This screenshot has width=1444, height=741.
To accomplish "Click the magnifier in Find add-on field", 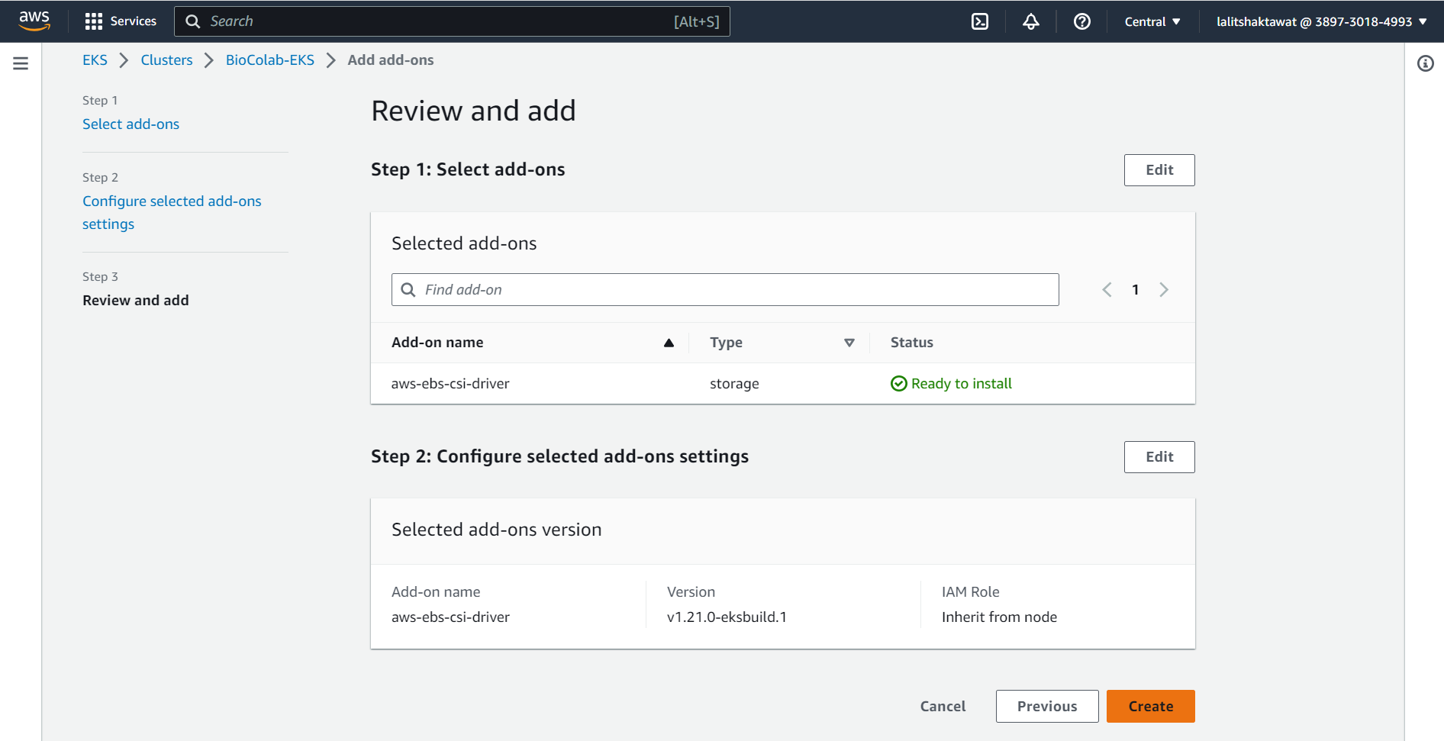I will pyautogui.click(x=408, y=290).
